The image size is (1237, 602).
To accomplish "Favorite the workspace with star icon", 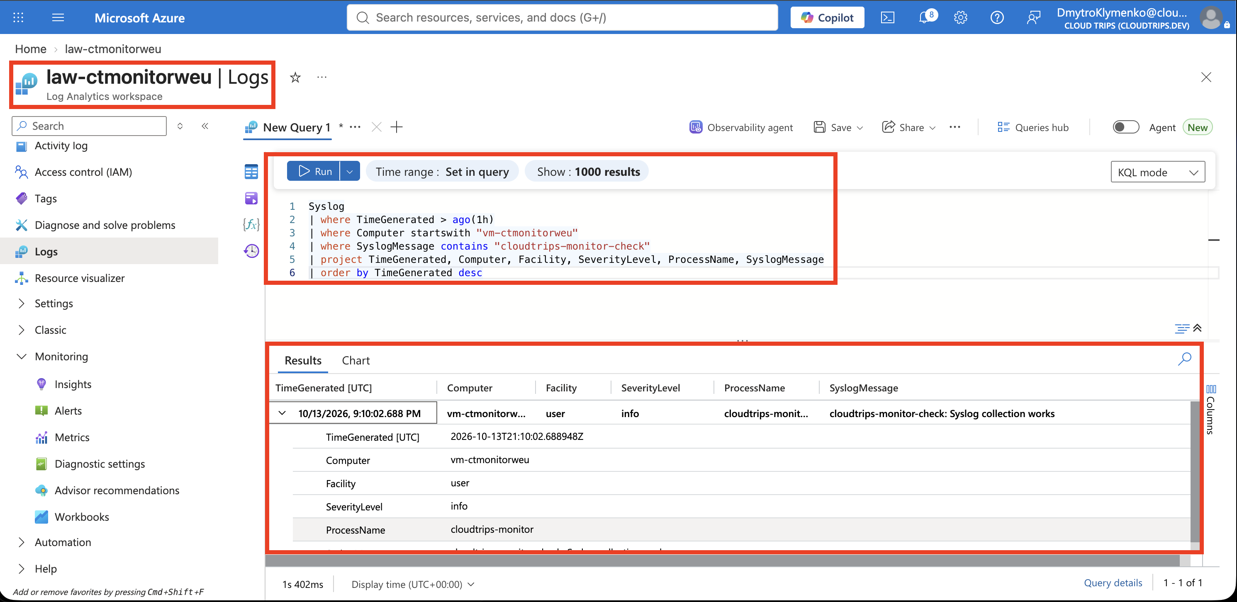I will 295,77.
